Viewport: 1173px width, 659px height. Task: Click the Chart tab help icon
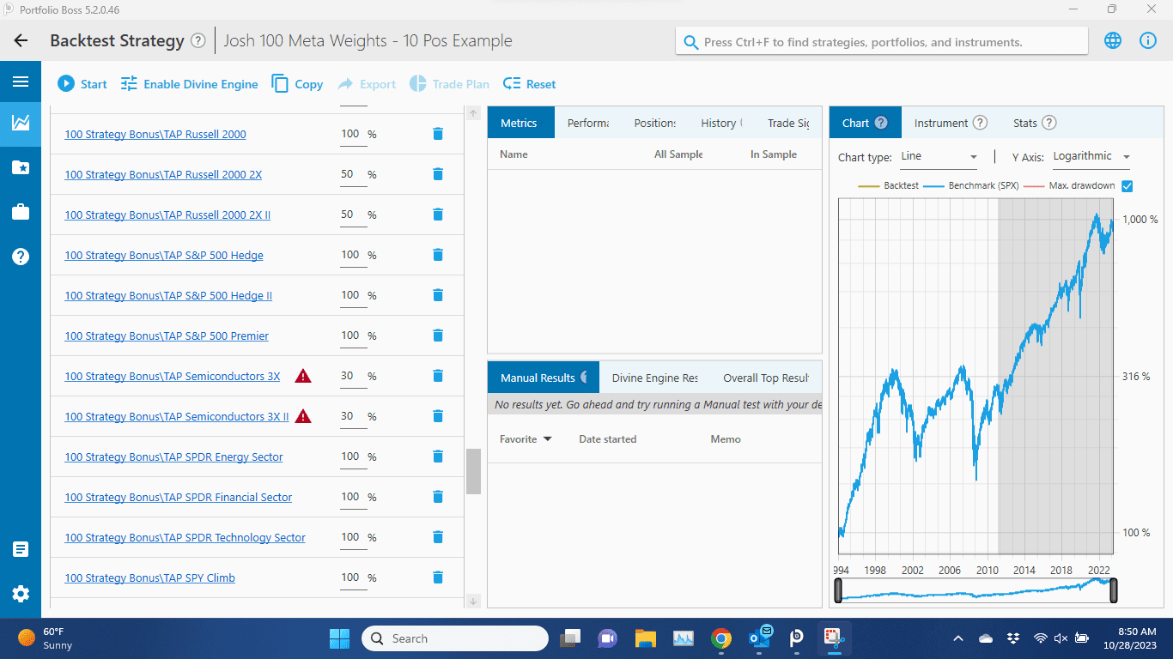881,123
